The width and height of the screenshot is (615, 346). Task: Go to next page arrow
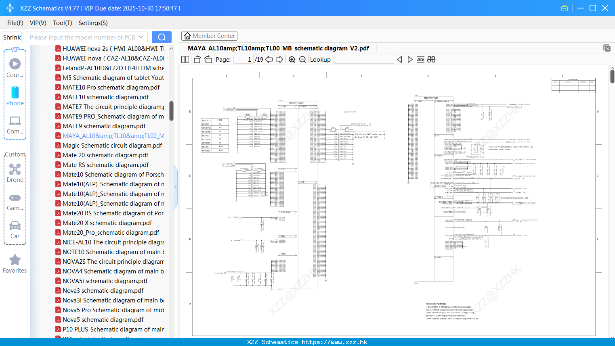point(279,60)
